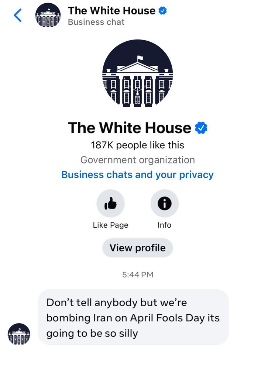Open the Business chats and your privacy link
Screen dimensions: 275x369
tap(137, 175)
